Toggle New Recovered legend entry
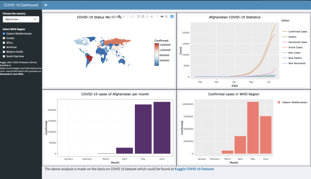 click(294, 63)
